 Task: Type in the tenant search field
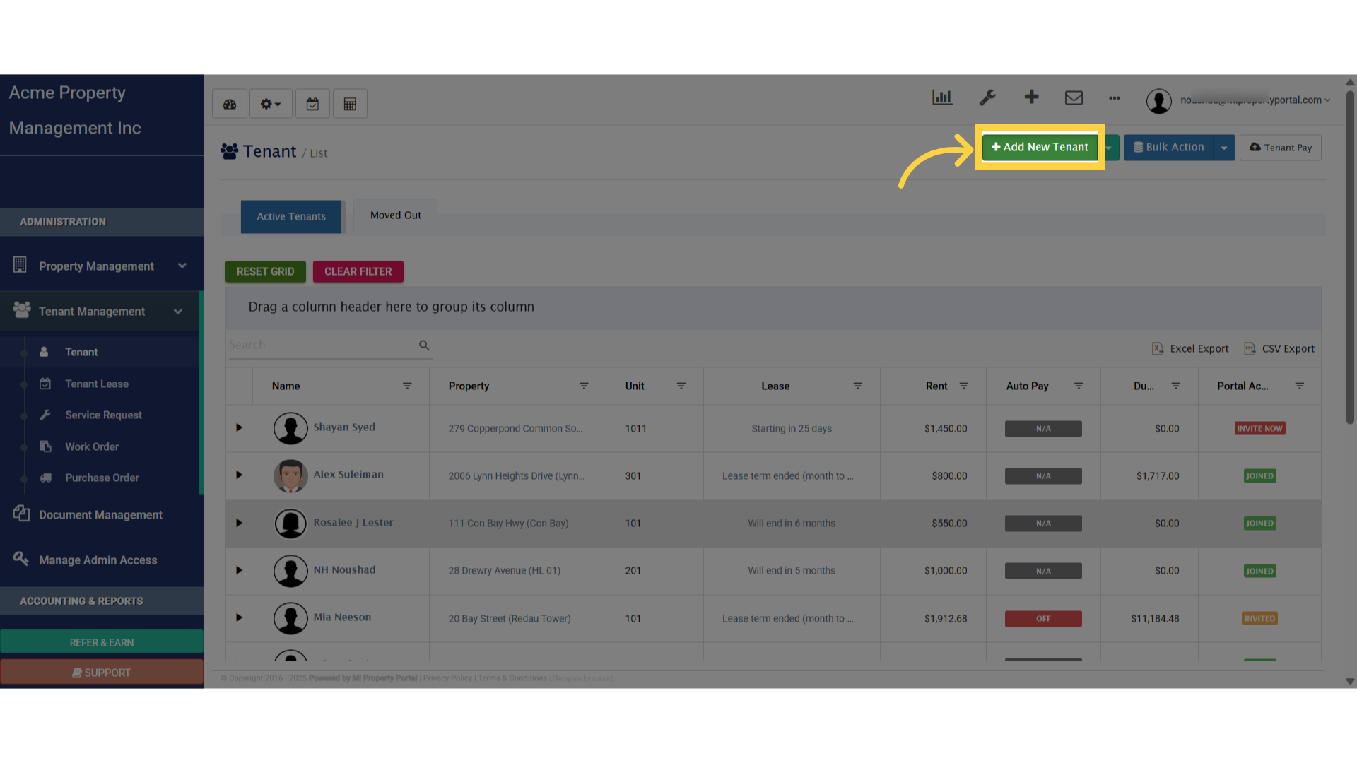[325, 344]
